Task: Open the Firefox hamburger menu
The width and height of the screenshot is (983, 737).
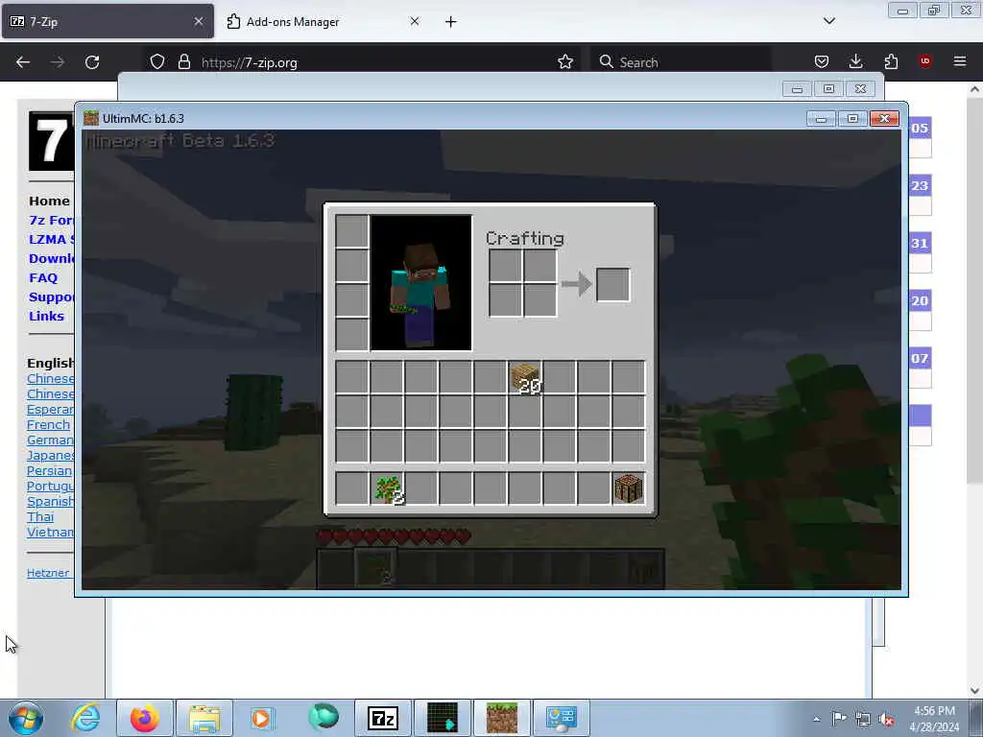Action: click(959, 61)
